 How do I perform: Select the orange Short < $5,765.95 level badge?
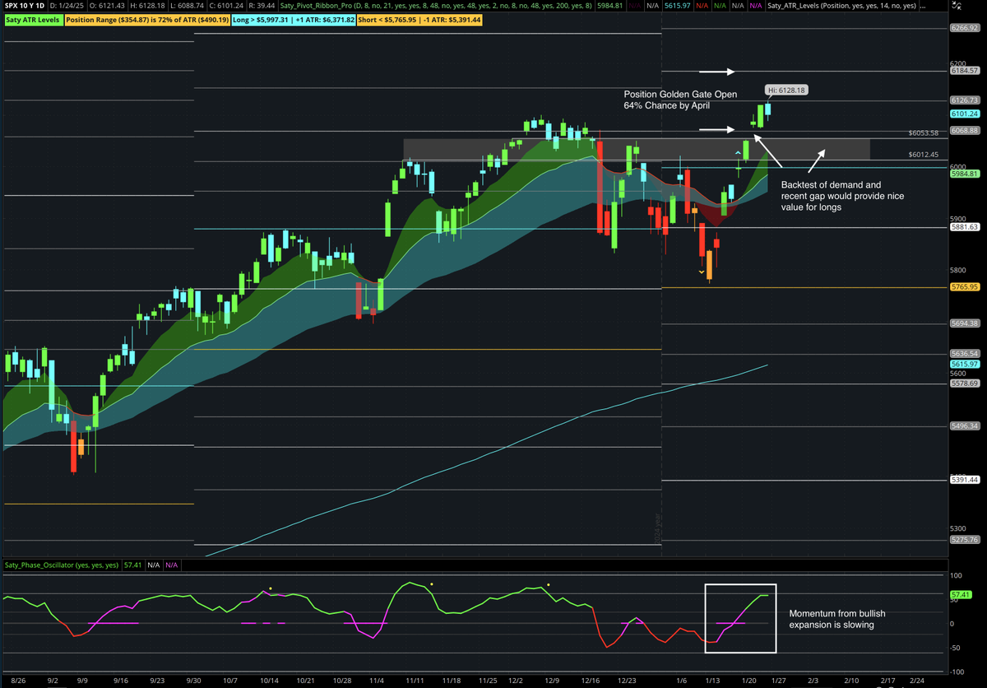click(x=418, y=19)
